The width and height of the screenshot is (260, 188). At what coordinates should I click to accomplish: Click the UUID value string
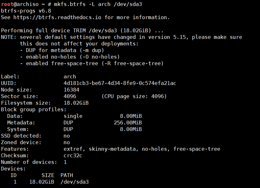click(x=120, y=83)
